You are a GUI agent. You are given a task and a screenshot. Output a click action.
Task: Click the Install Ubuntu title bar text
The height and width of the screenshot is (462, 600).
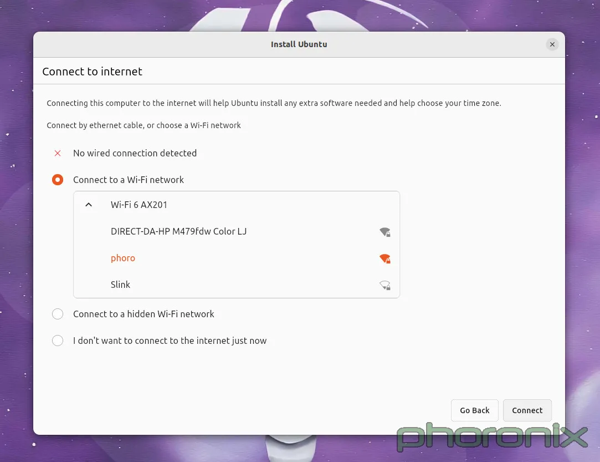[x=299, y=44]
